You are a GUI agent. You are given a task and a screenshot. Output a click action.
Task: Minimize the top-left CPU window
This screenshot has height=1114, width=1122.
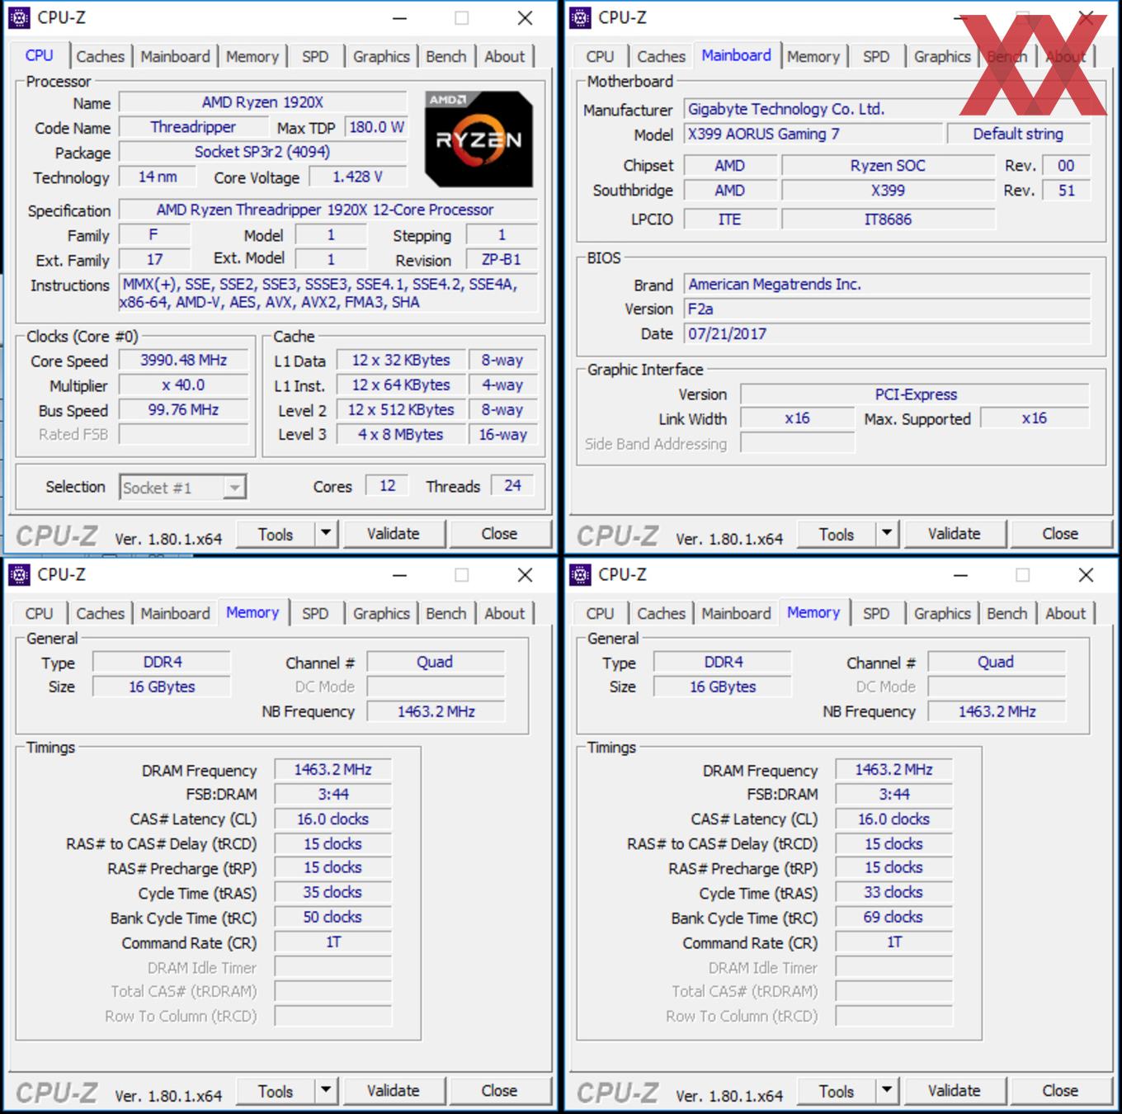click(400, 18)
